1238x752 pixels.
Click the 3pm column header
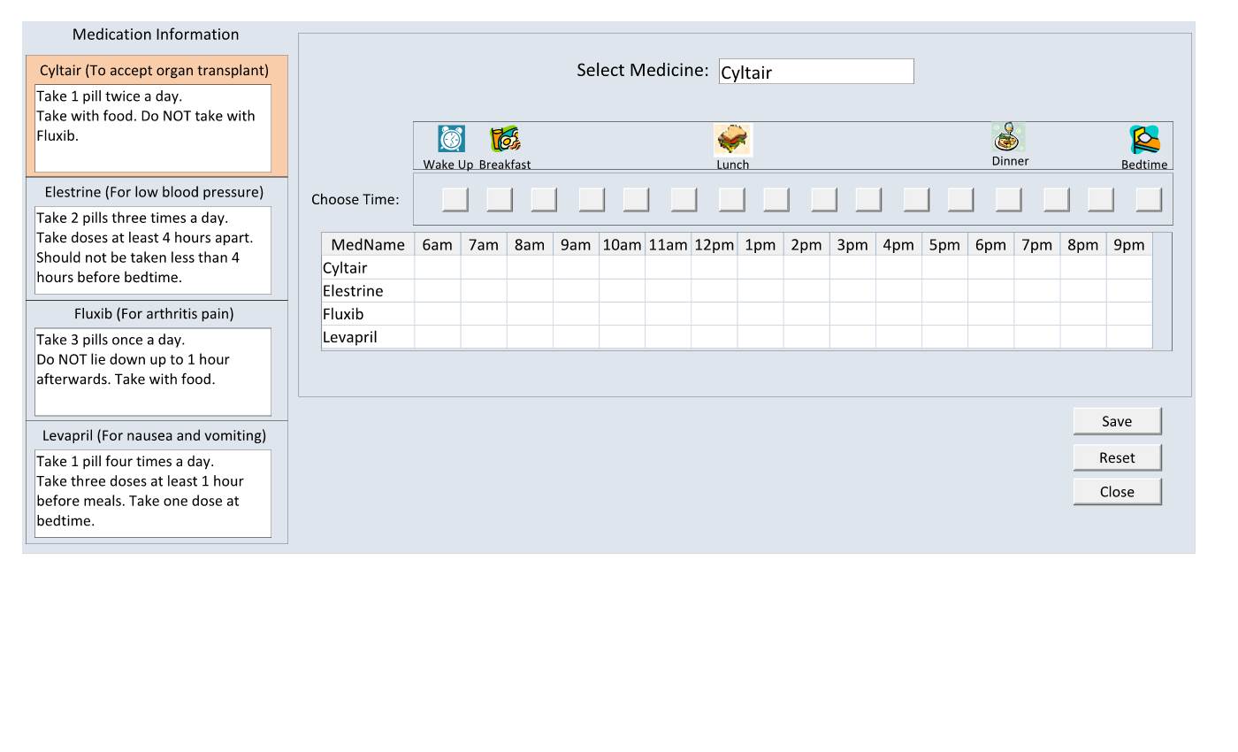click(x=852, y=245)
